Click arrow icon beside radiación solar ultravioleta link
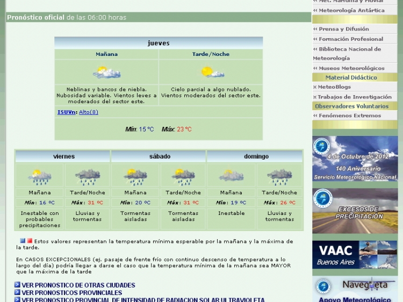The width and height of the screenshot is (403, 302). coord(17,300)
